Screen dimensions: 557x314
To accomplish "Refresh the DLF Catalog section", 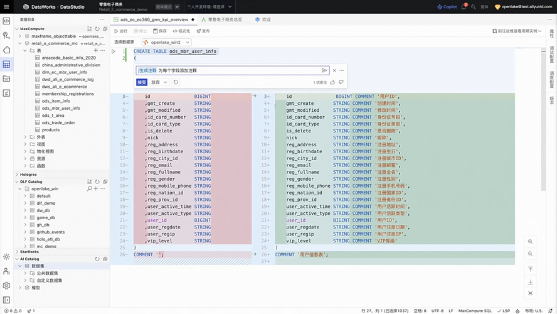I will tap(97, 181).
